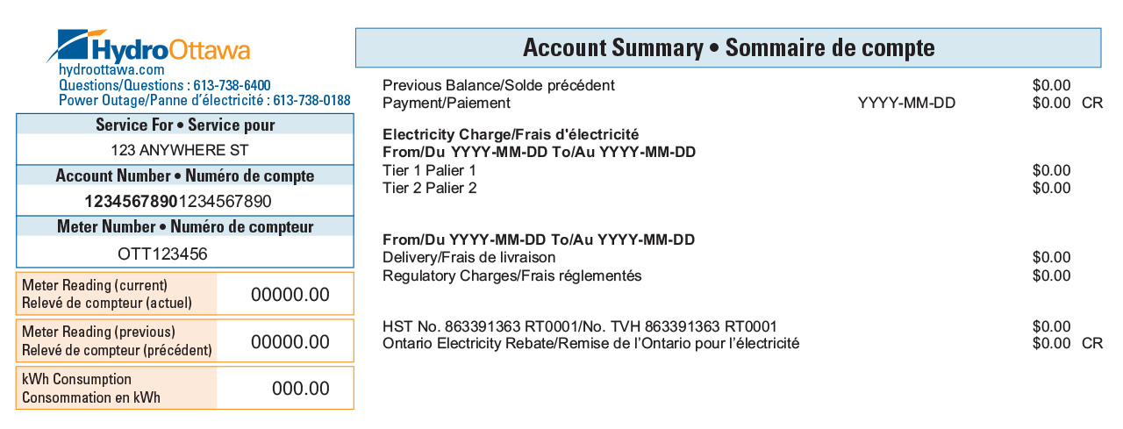Click the Service For header
The width and height of the screenshot is (1123, 429).
[x=185, y=125]
